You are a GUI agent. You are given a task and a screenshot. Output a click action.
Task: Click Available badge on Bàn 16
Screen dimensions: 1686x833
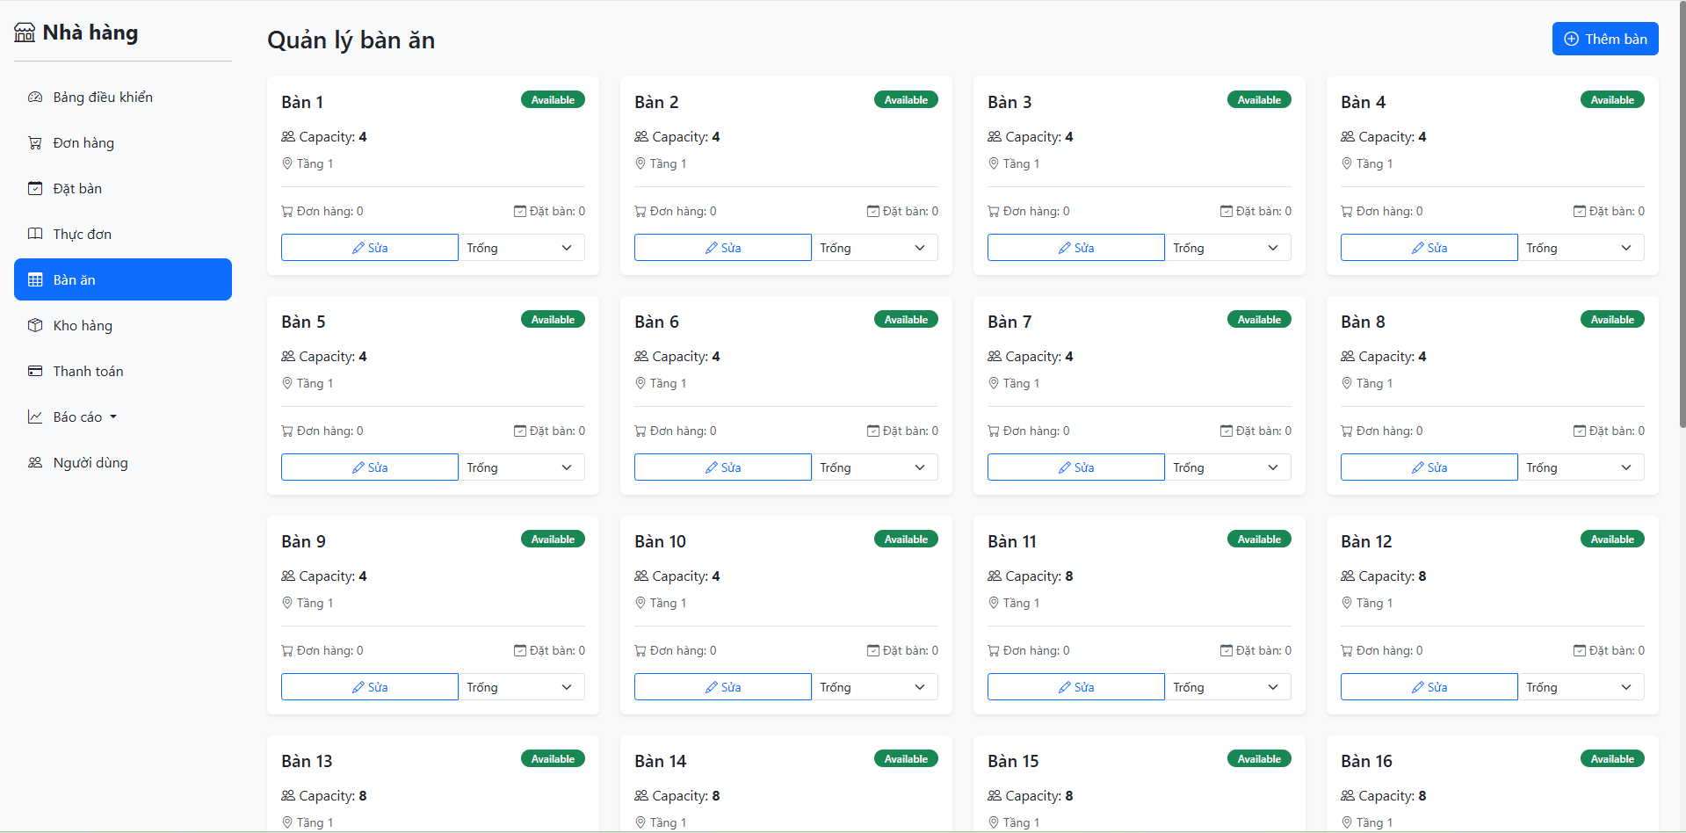(x=1612, y=759)
